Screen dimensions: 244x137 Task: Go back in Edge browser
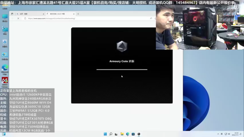(13, 18)
